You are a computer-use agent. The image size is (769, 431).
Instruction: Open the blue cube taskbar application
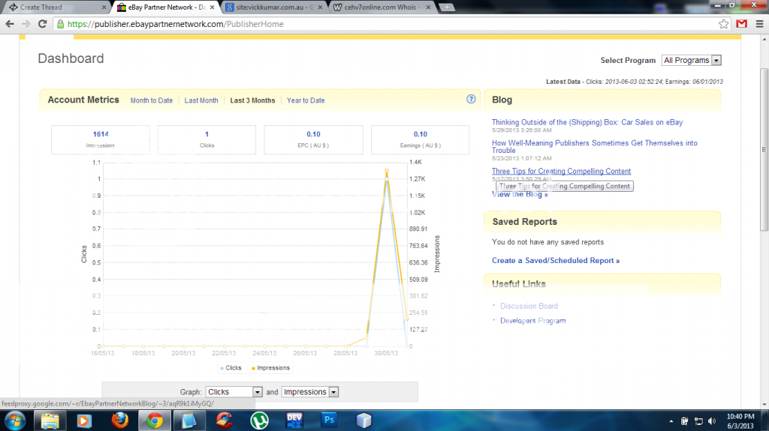(364, 421)
